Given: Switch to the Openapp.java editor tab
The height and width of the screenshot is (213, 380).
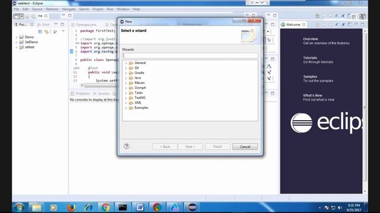Looking at the screenshot, I should pos(84,25).
